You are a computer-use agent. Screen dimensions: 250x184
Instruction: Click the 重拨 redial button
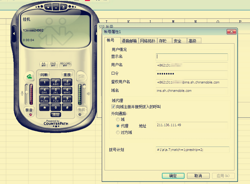(67, 75)
